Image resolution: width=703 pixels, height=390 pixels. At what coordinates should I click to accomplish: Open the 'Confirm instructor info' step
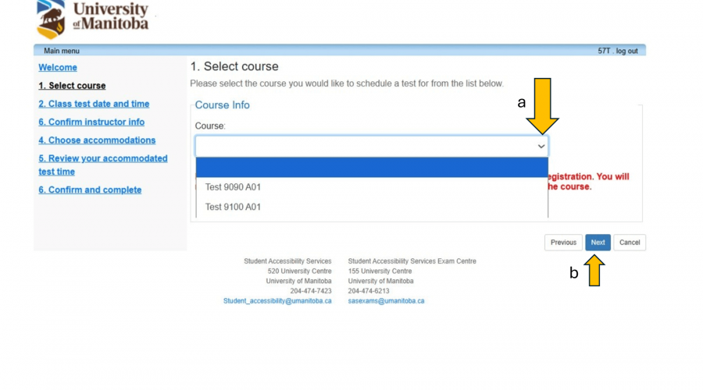coord(91,122)
